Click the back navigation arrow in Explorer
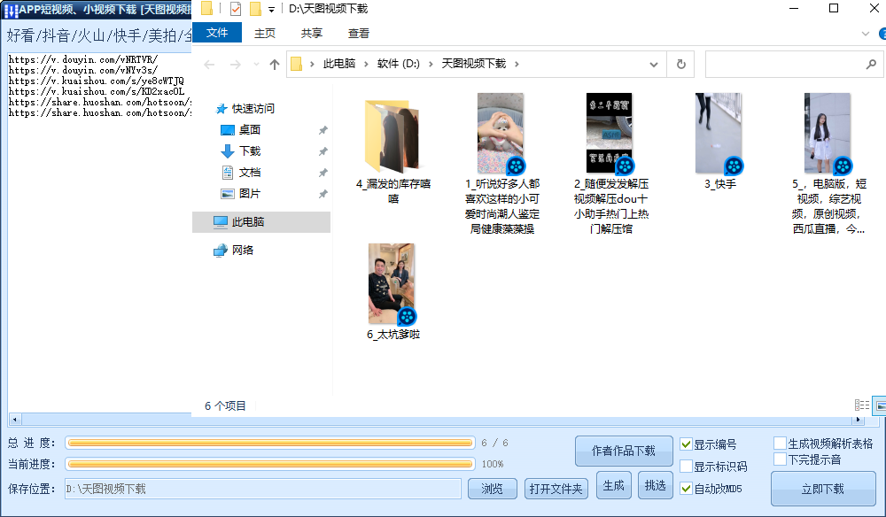Viewport: 886px width, 517px height. click(208, 64)
